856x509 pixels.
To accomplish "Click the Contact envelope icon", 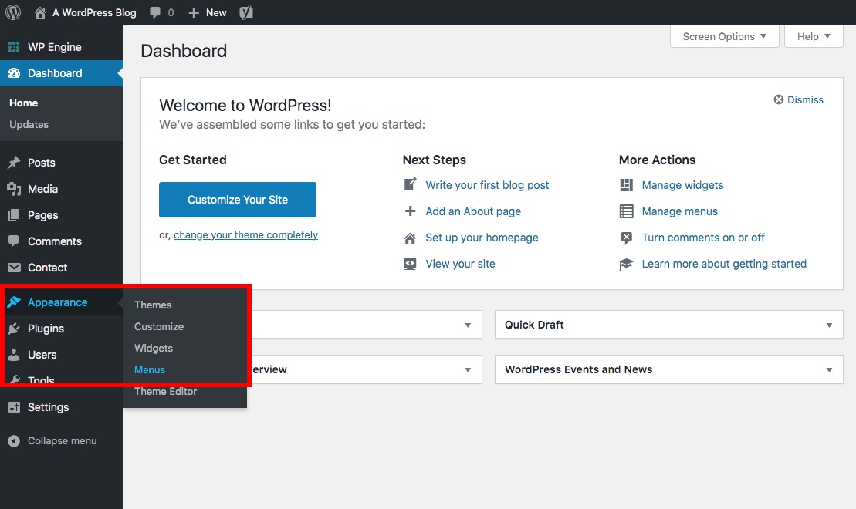I will [14, 268].
